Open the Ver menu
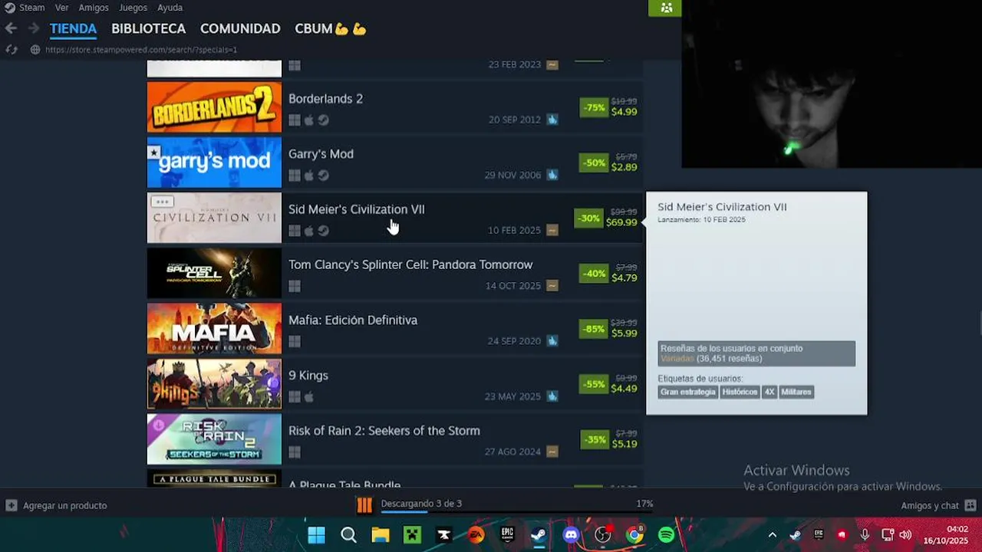This screenshot has width=982, height=552. [x=61, y=8]
